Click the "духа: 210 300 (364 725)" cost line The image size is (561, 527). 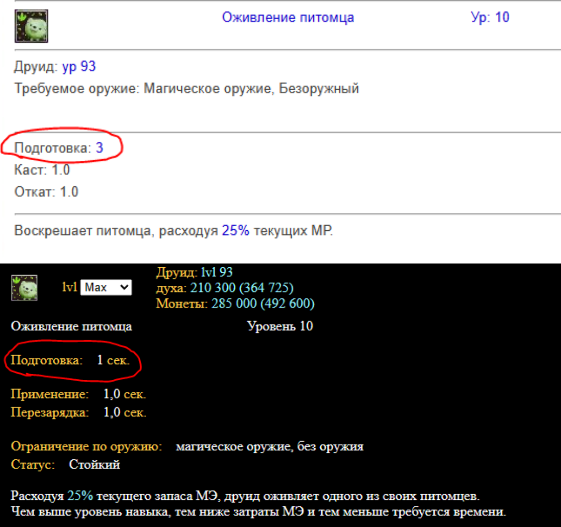224,288
